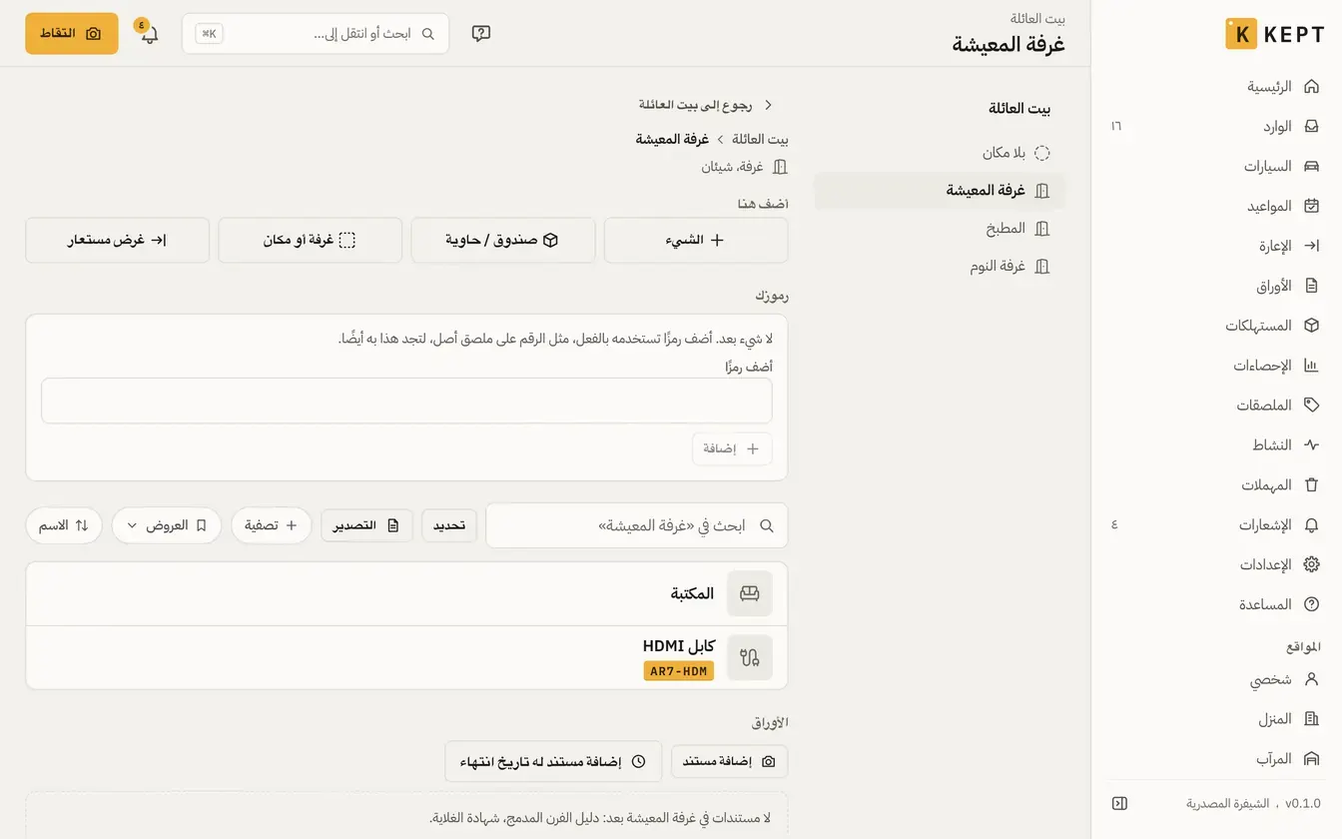Click the التقاط capture button

[72, 34]
